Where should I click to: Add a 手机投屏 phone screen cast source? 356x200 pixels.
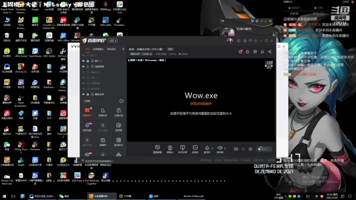coord(182,149)
